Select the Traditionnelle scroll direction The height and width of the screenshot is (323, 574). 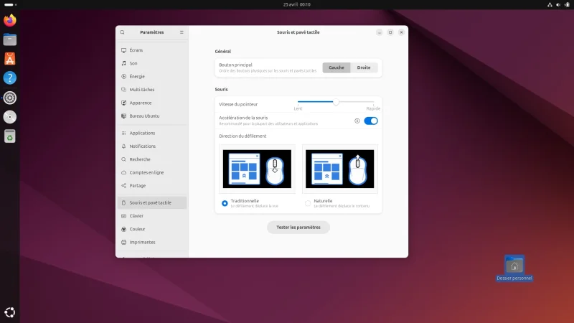[x=225, y=203]
